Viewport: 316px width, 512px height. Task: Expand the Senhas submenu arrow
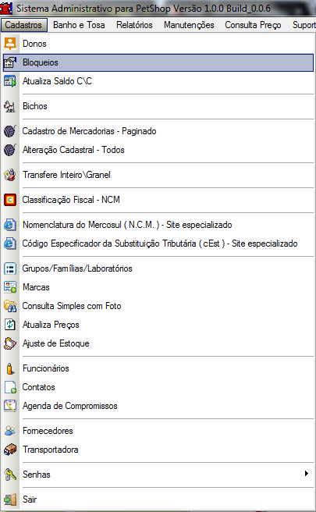click(306, 474)
